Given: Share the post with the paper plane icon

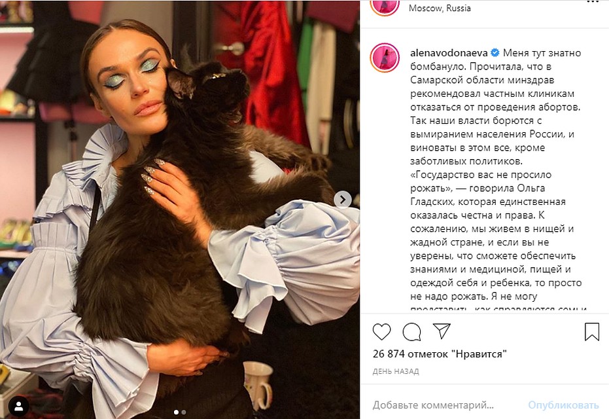Looking at the screenshot, I should click(x=442, y=331).
